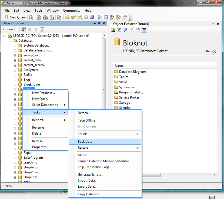Open a Database Engine Query from toolbar
This screenshot has height=199, width=224.
tap(31, 18)
